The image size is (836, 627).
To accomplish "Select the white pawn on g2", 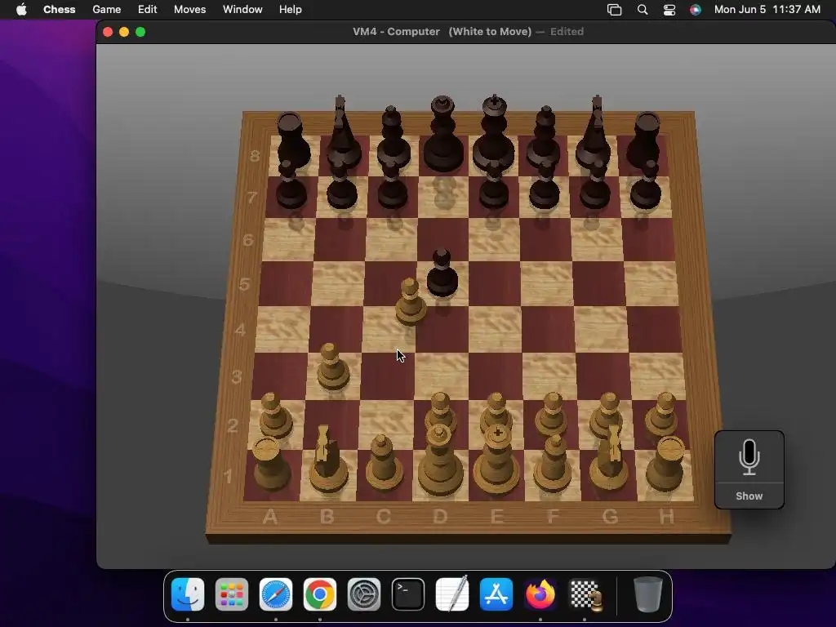I will (607, 412).
